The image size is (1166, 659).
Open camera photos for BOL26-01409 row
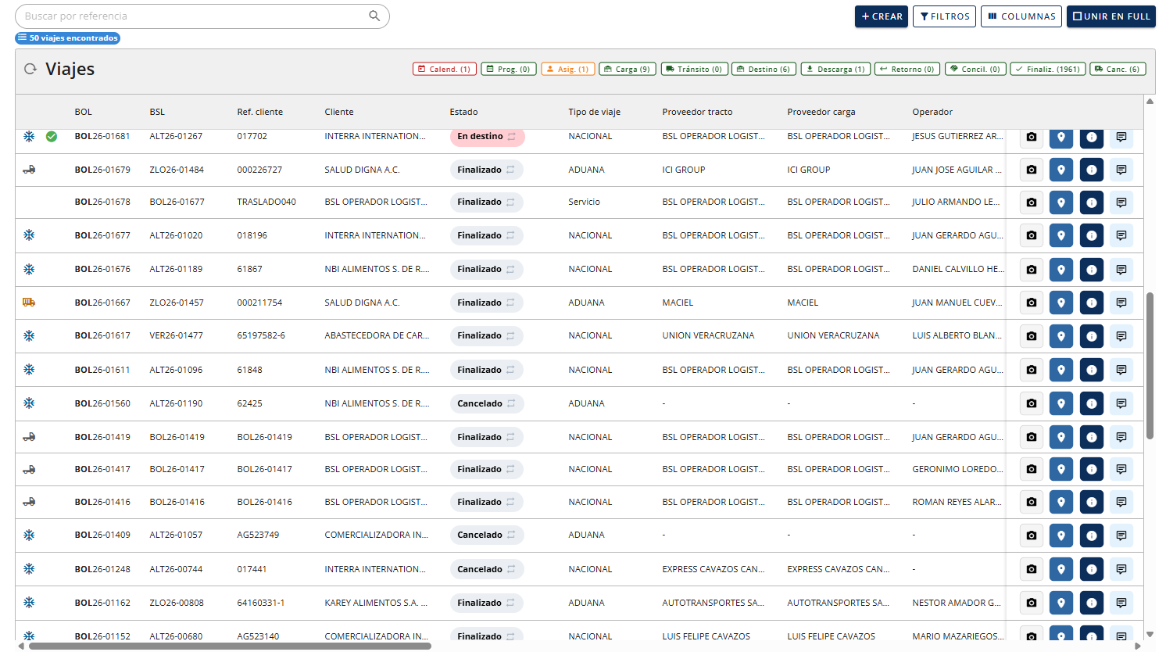(x=1032, y=535)
